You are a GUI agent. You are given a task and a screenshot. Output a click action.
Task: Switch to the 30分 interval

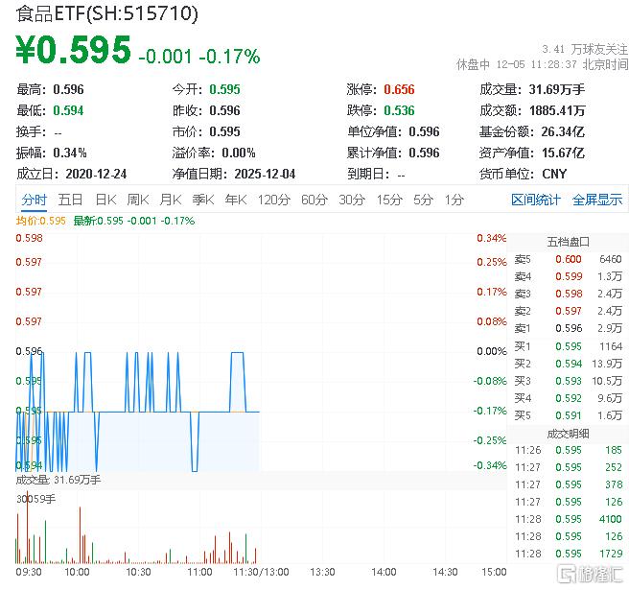point(352,200)
